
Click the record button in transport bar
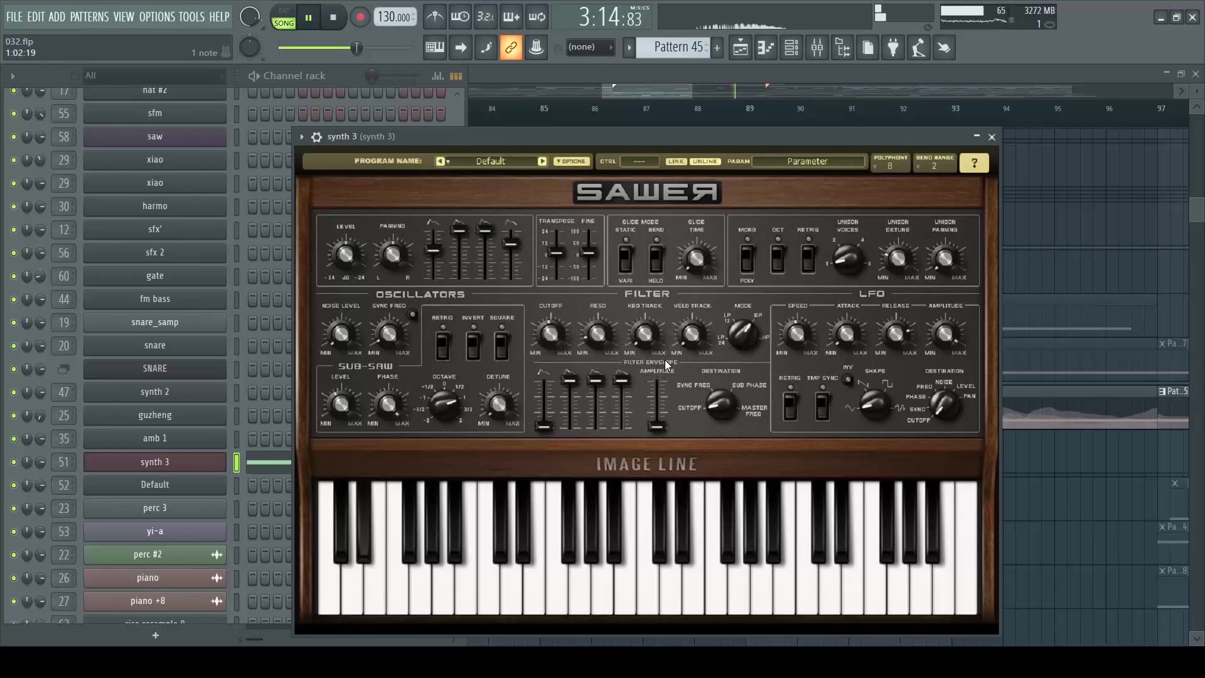pyautogui.click(x=361, y=16)
